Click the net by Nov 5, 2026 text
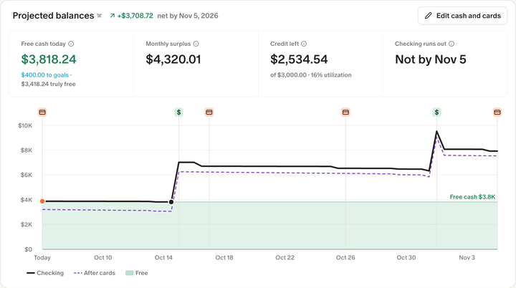516x288 pixels. coord(188,16)
